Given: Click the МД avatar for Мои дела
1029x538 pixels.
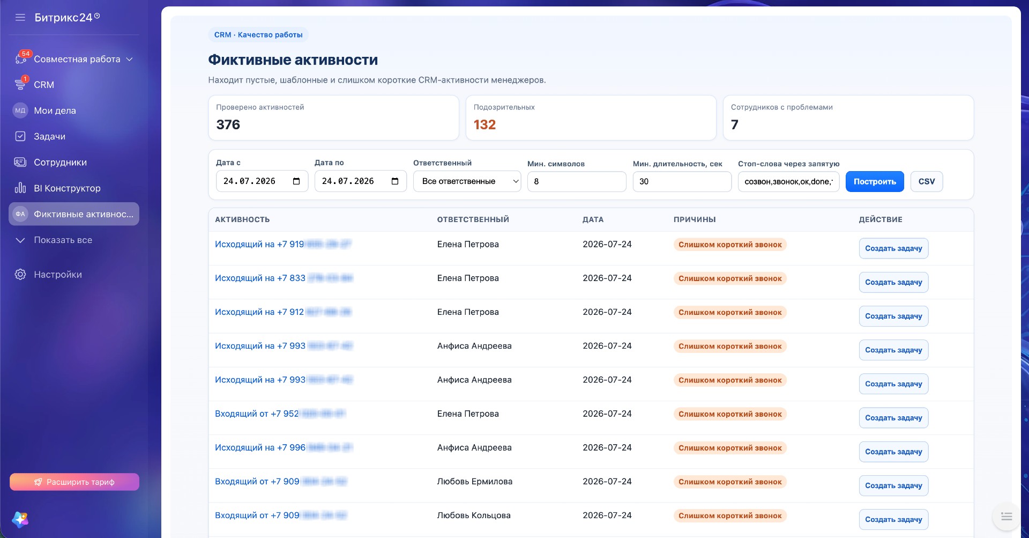Looking at the screenshot, I should pyautogui.click(x=20, y=110).
